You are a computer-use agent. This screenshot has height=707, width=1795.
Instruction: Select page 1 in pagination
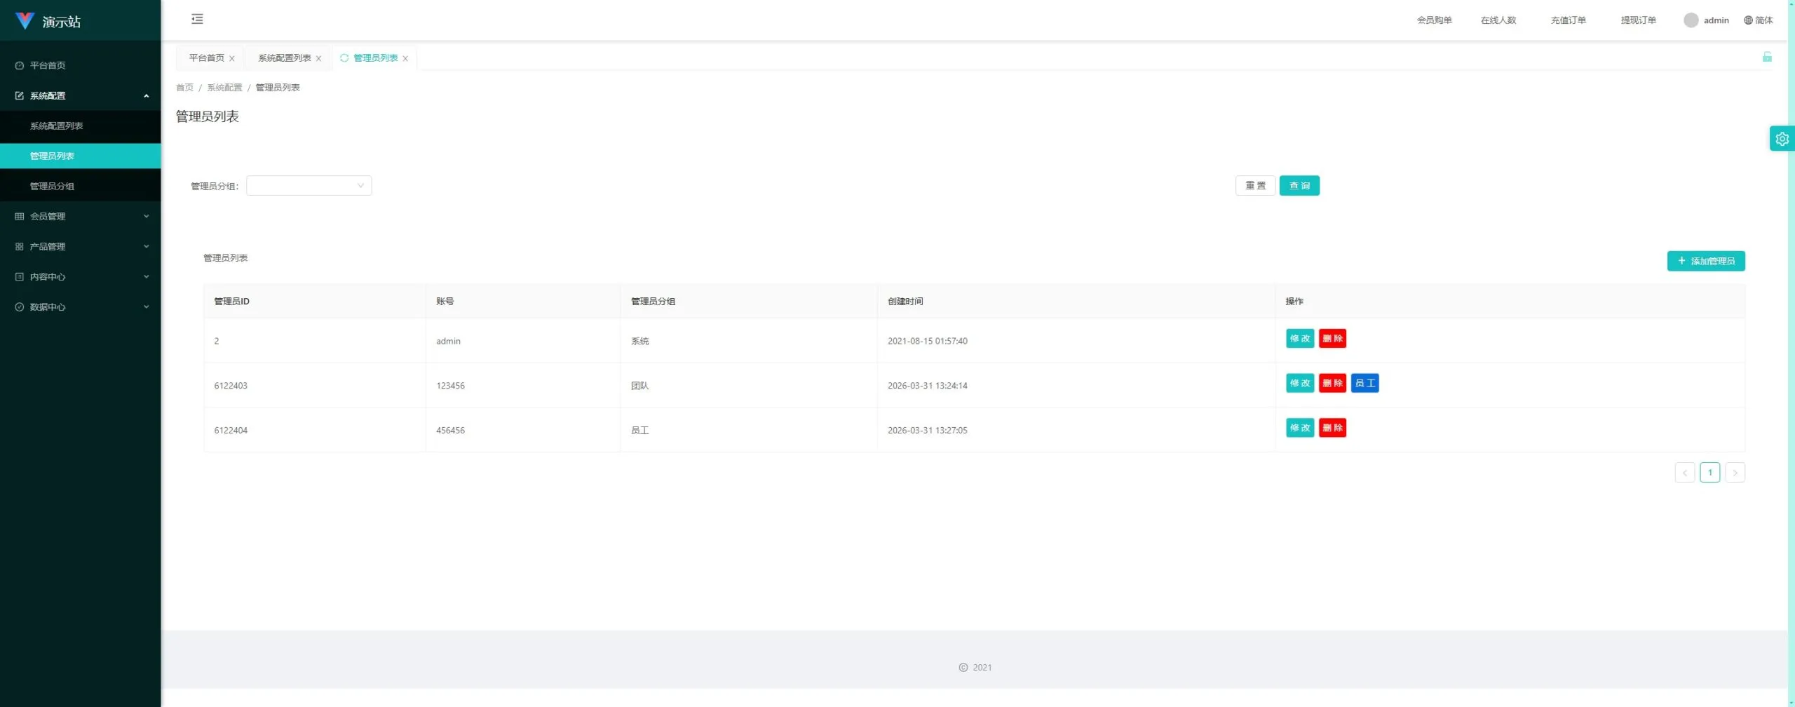click(1710, 473)
